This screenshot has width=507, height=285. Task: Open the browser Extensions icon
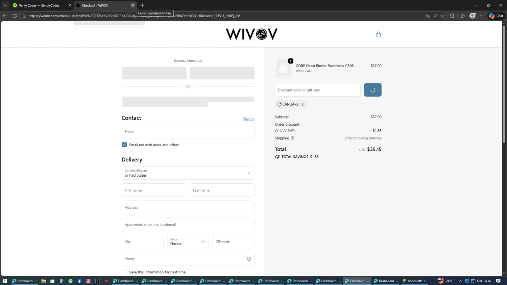pos(452,16)
